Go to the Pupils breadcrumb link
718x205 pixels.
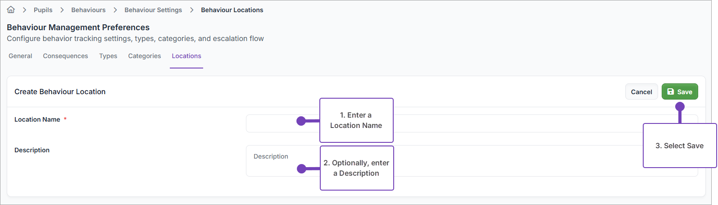43,10
